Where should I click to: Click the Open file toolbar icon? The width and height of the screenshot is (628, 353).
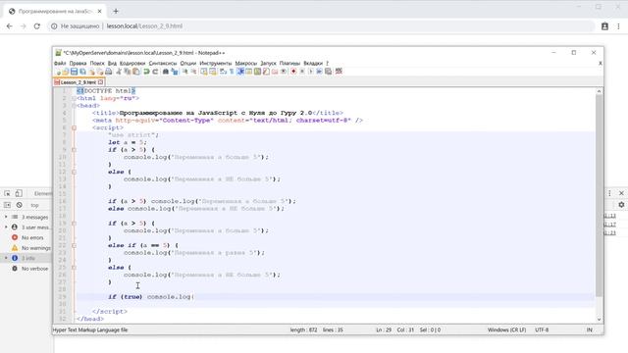pos(66,72)
